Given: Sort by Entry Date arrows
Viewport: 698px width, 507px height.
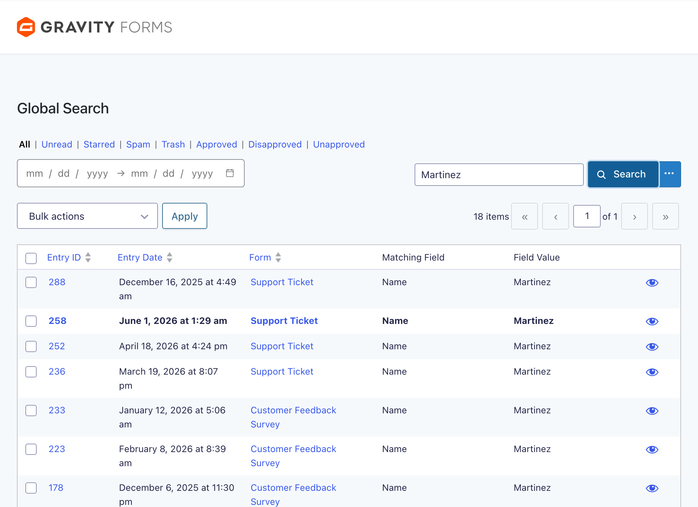Looking at the screenshot, I should point(170,257).
